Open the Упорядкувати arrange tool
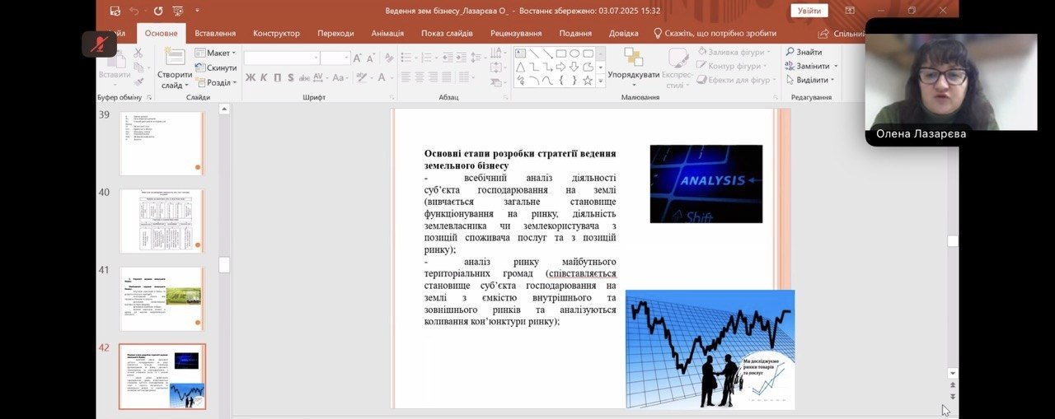This screenshot has width=1055, height=419. point(633,64)
